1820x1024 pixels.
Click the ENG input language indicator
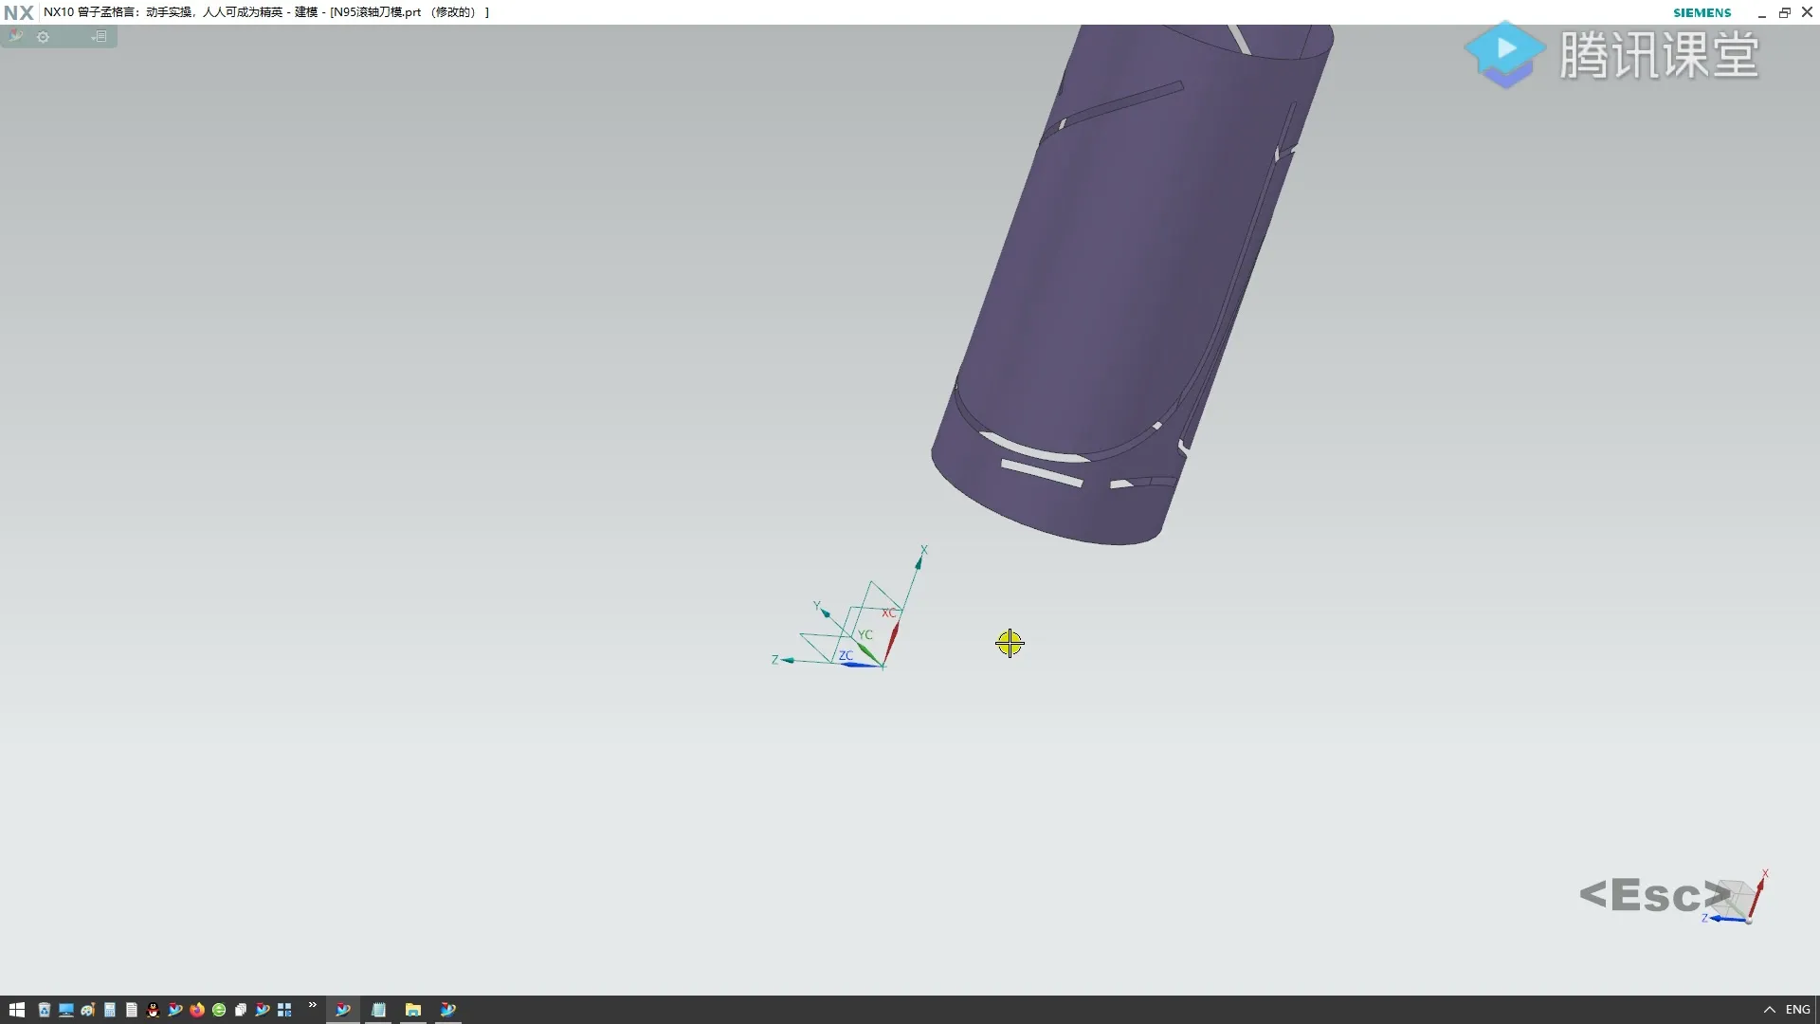(1797, 1010)
